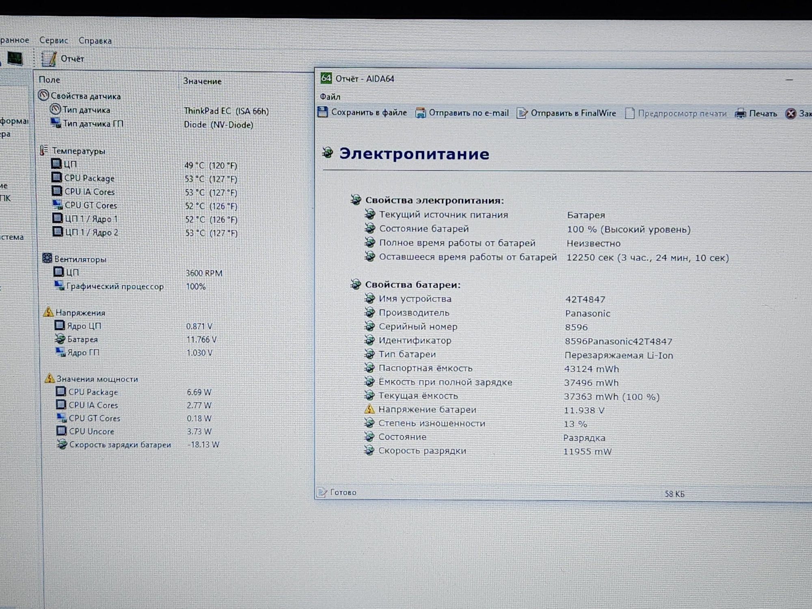Screen dimensions: 812x609
Task: Click the 100 % (Высокий уровень) value
Action: (x=628, y=229)
